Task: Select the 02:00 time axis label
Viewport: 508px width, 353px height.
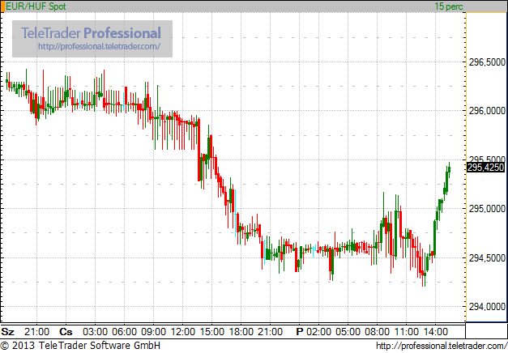Action: click(x=318, y=332)
